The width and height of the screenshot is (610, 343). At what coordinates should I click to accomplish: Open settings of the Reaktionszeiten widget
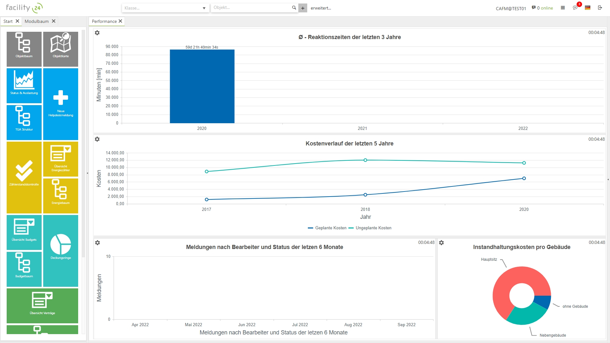pos(98,33)
